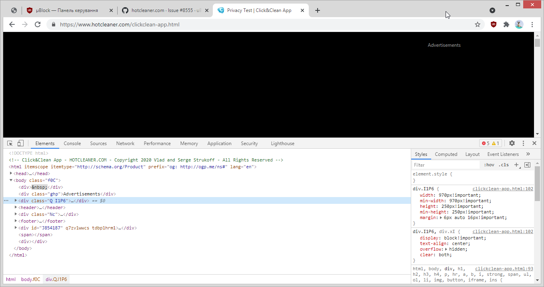Open the clickclean-app.html:102 source link
The height and width of the screenshot is (287, 544).
click(502, 189)
